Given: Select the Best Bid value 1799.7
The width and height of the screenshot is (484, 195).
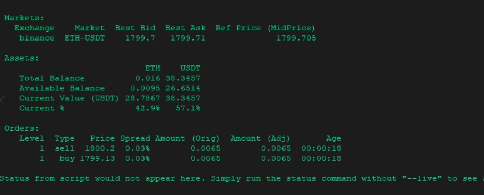Looking at the screenshot, I should tap(140, 38).
